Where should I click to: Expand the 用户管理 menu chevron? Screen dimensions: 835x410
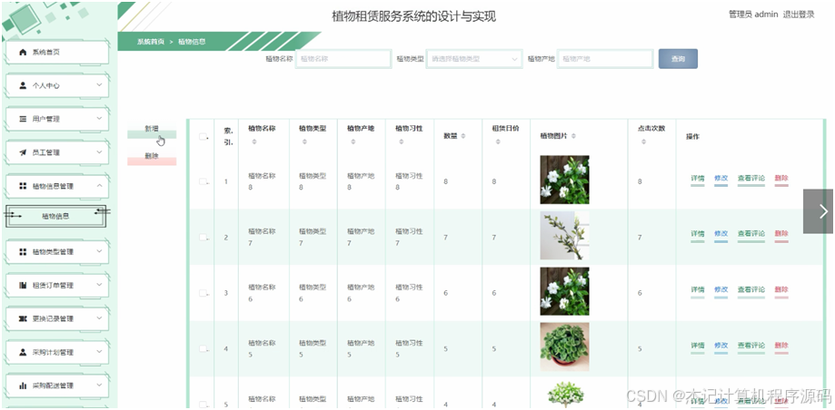pyautogui.click(x=99, y=119)
